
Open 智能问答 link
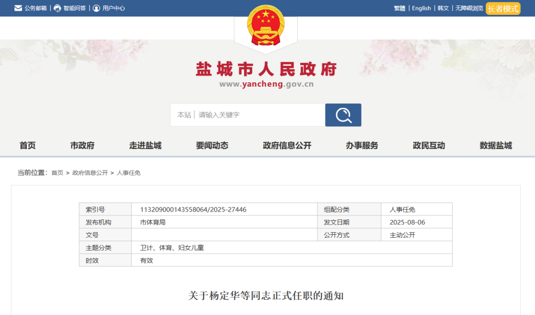pos(75,8)
